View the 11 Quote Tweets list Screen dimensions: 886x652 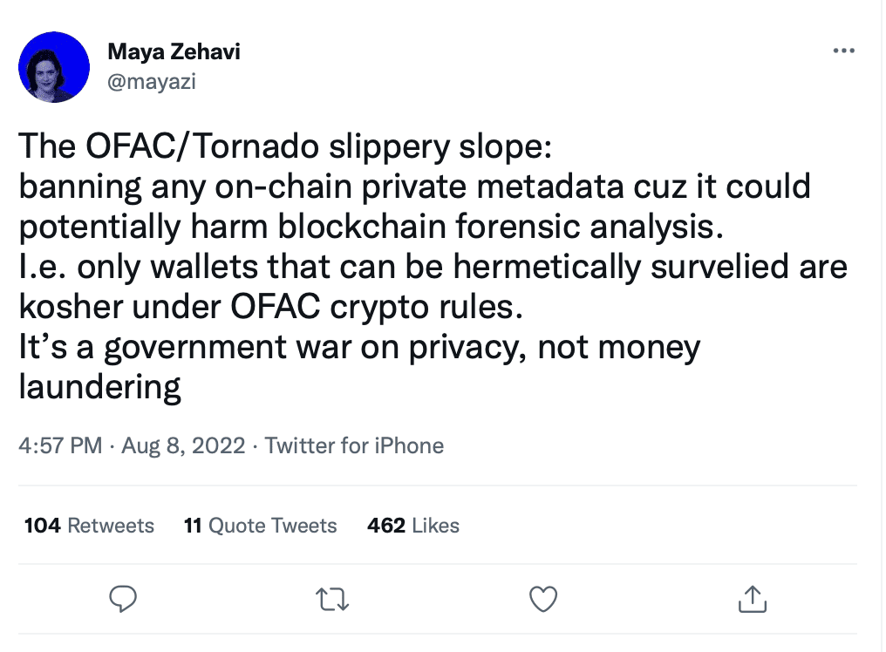[x=261, y=526]
